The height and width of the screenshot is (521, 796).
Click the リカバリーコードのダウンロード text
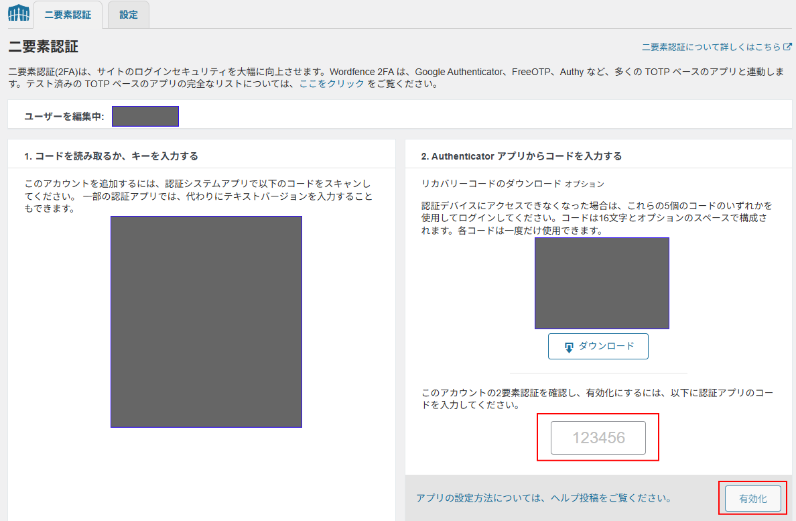pos(491,183)
